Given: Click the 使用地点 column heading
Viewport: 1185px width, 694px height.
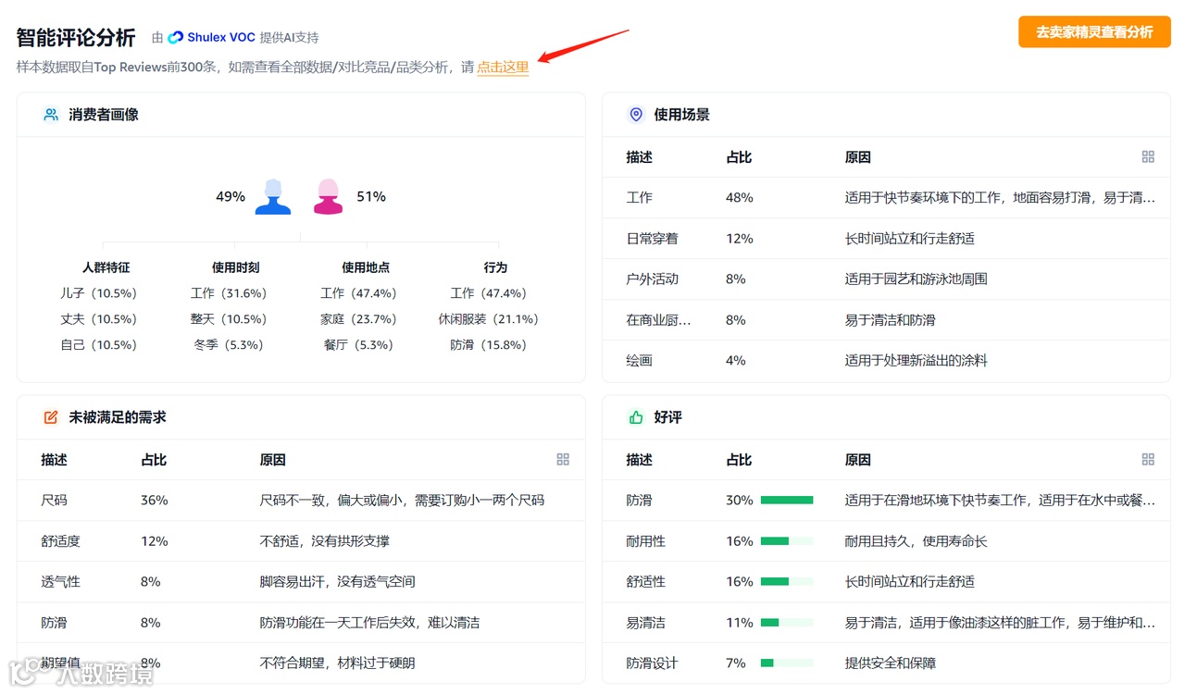Looking at the screenshot, I should 366,267.
